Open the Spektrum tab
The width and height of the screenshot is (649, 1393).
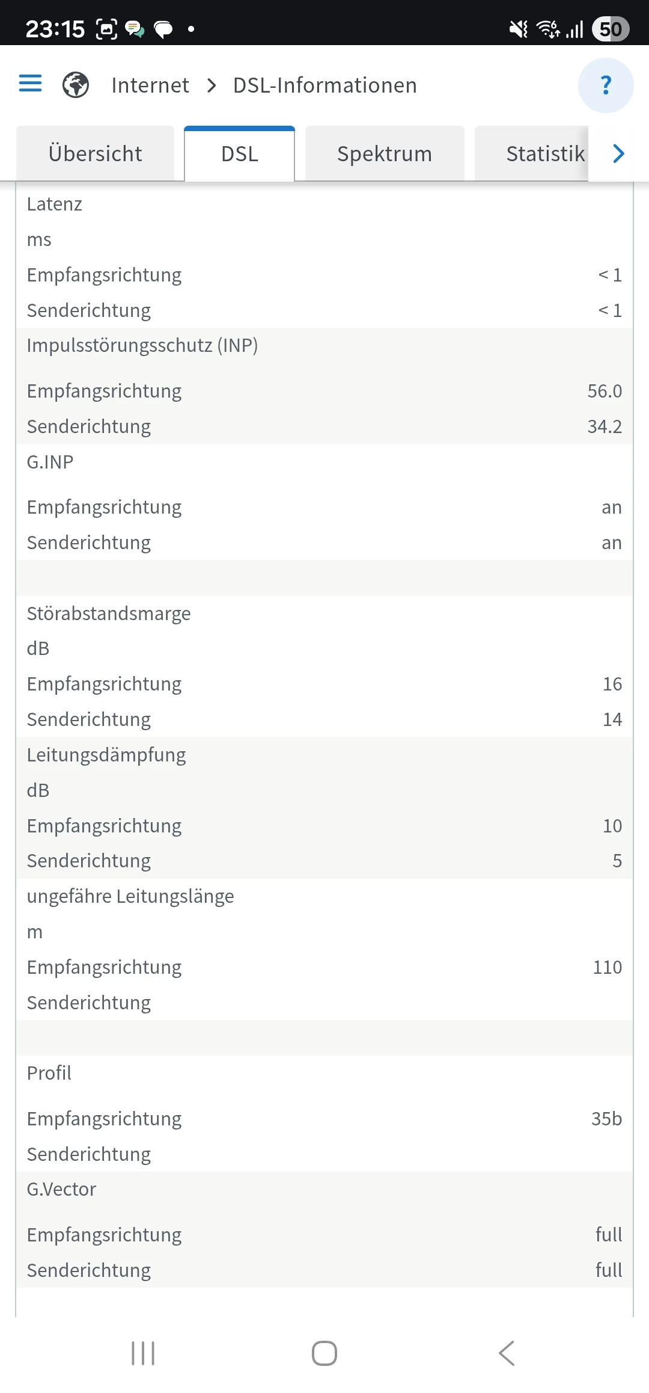coord(385,154)
